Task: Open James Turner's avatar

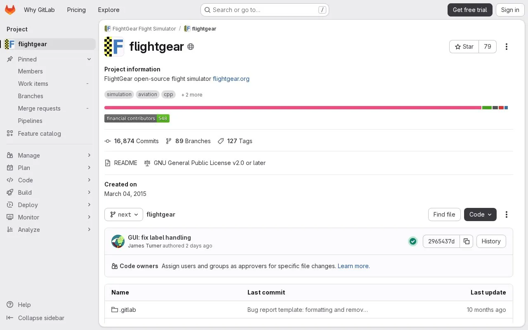Action: tap(118, 241)
